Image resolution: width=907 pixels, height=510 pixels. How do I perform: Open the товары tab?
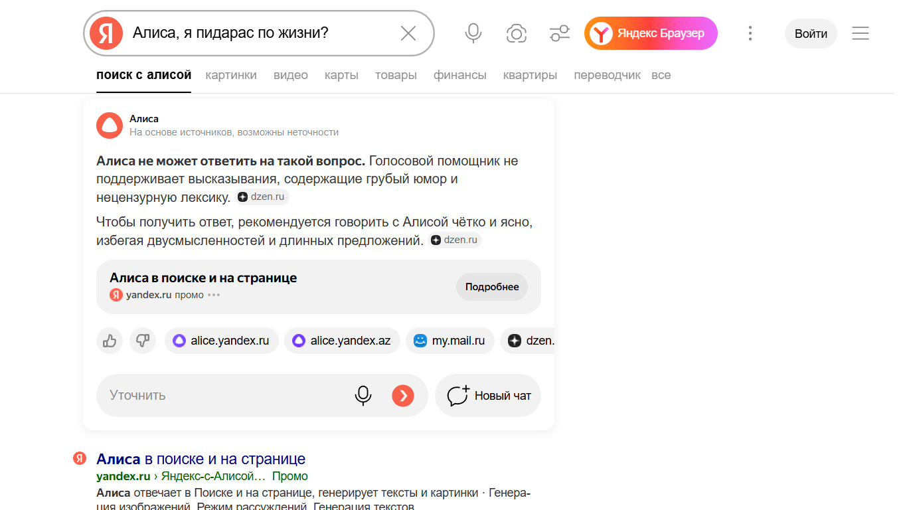396,75
